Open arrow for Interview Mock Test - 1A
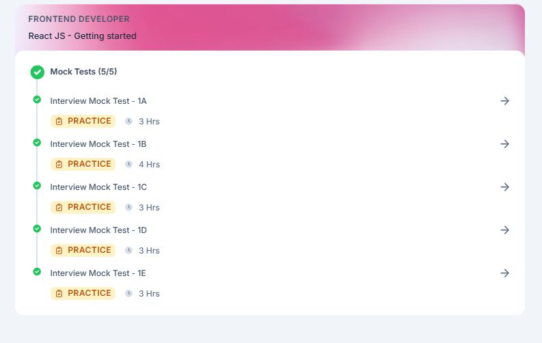 click(504, 101)
